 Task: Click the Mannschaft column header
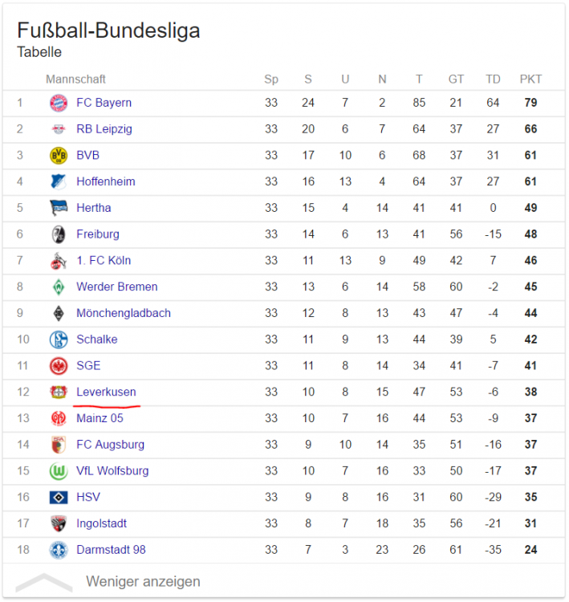click(x=75, y=79)
